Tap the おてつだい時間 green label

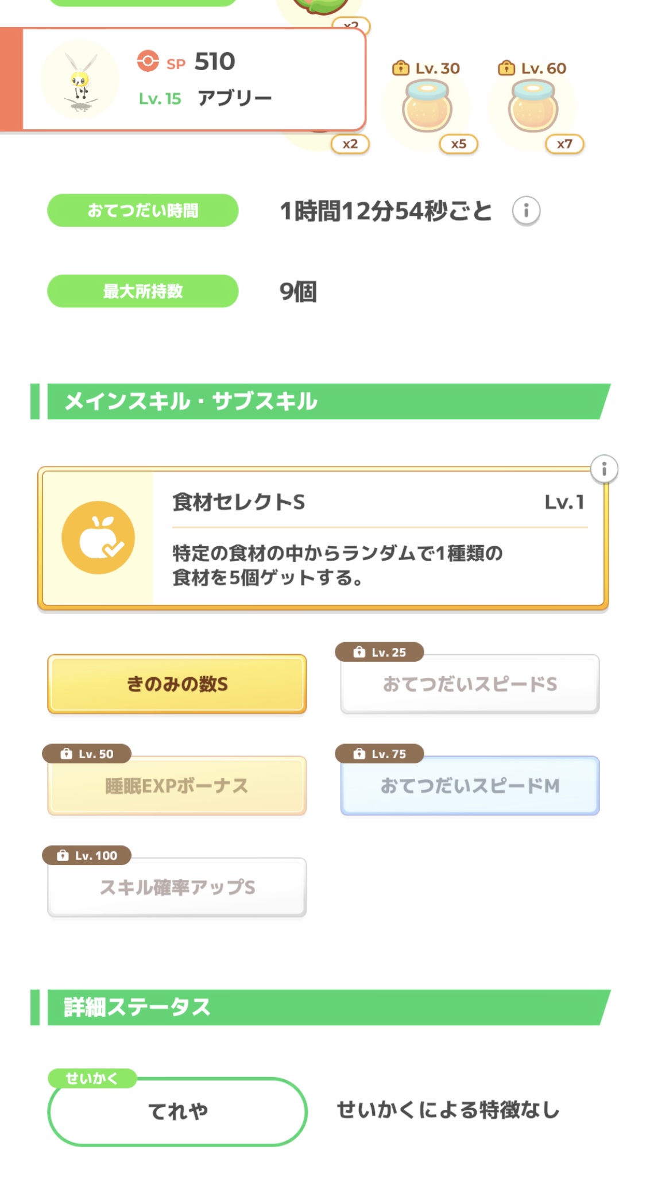click(x=142, y=211)
